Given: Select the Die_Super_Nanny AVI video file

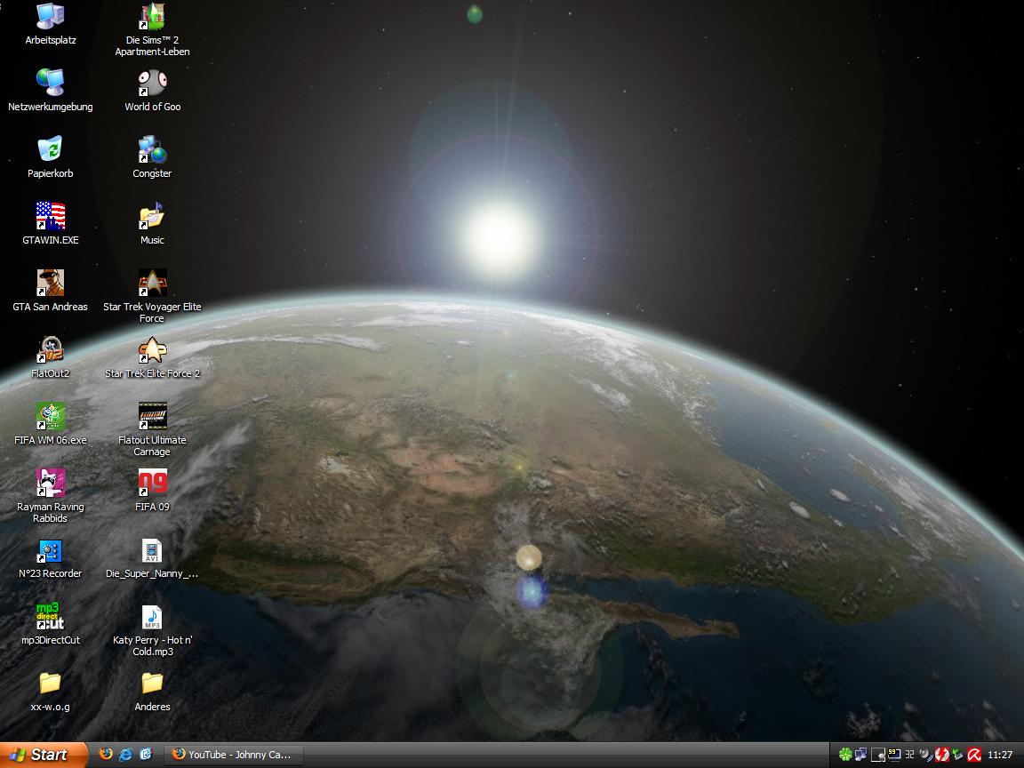Looking at the screenshot, I should pyautogui.click(x=152, y=550).
